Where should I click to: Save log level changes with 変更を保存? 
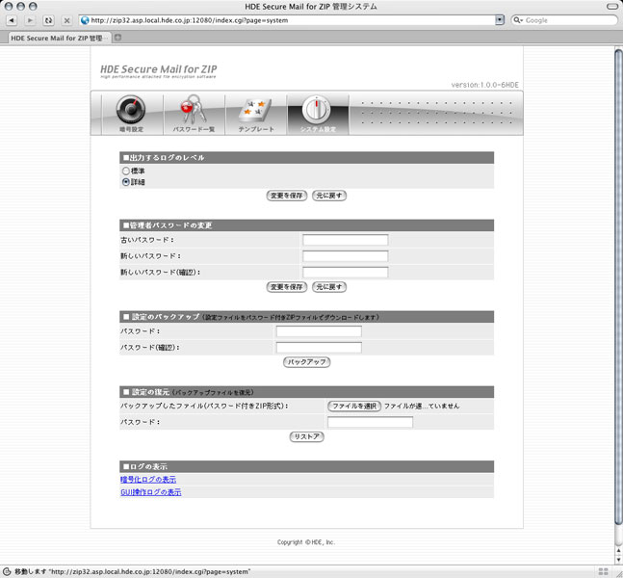point(287,196)
